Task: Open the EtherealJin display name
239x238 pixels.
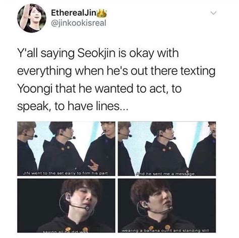Action: [74, 13]
